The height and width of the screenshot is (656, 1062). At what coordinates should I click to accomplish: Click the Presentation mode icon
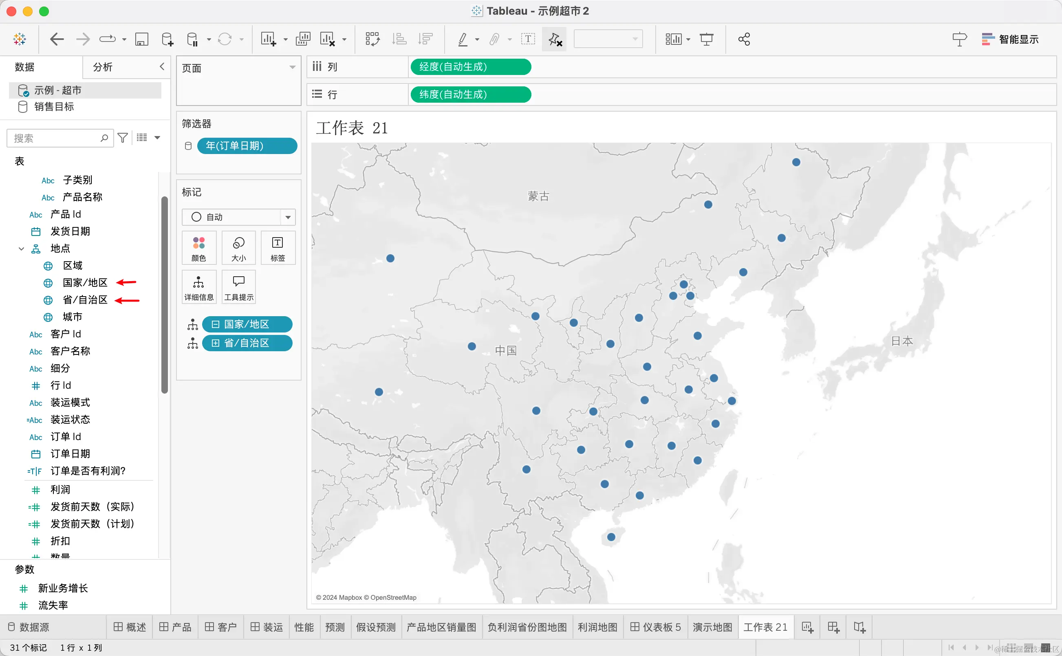[706, 40]
